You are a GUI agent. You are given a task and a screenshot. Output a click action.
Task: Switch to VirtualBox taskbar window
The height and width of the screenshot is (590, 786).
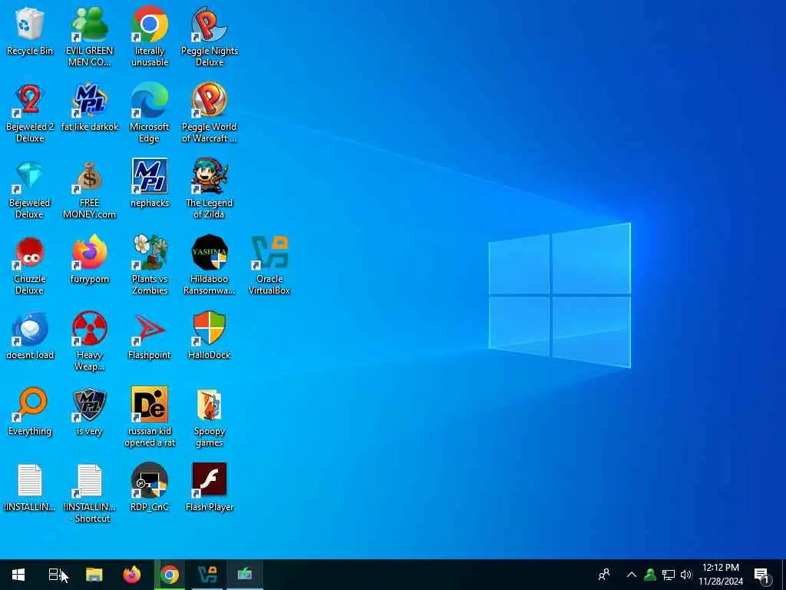tap(207, 575)
